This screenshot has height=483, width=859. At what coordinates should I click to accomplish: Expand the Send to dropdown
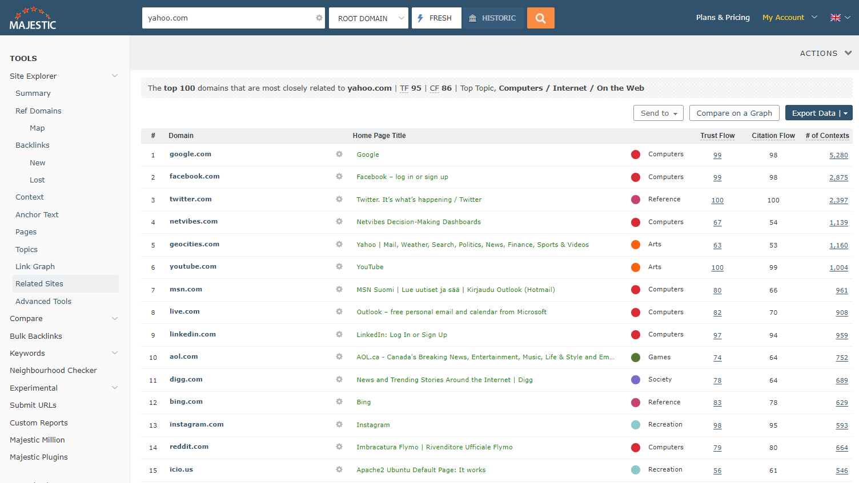pyautogui.click(x=658, y=113)
